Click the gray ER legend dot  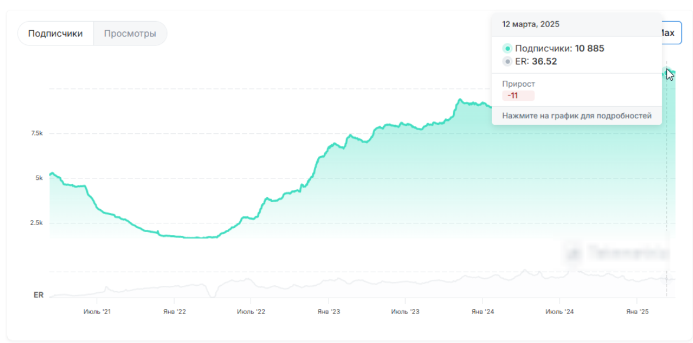507,62
